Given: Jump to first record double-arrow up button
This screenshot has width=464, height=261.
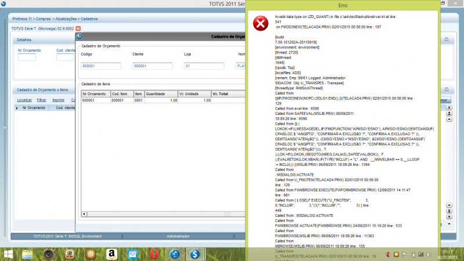Looking at the screenshot, I should pyautogui.click(x=449, y=108).
